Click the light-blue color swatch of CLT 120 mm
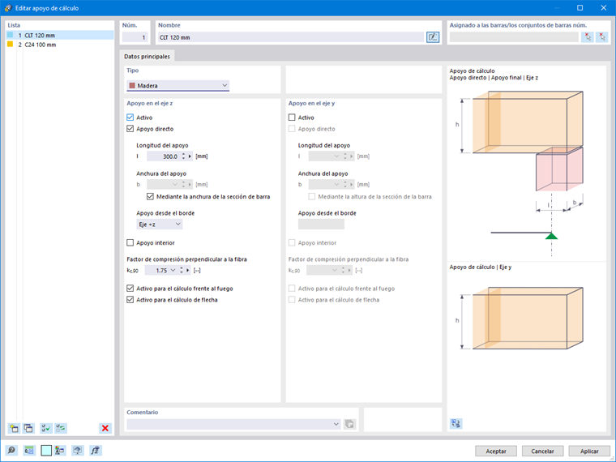 (11, 35)
